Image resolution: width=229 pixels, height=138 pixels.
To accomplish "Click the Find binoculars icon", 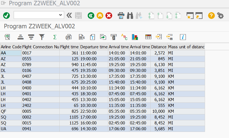I will click(130, 16).
